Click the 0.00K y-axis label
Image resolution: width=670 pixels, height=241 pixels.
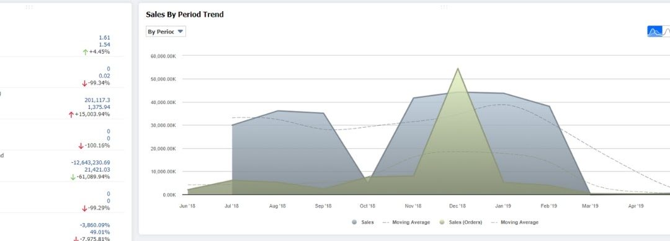(169, 195)
